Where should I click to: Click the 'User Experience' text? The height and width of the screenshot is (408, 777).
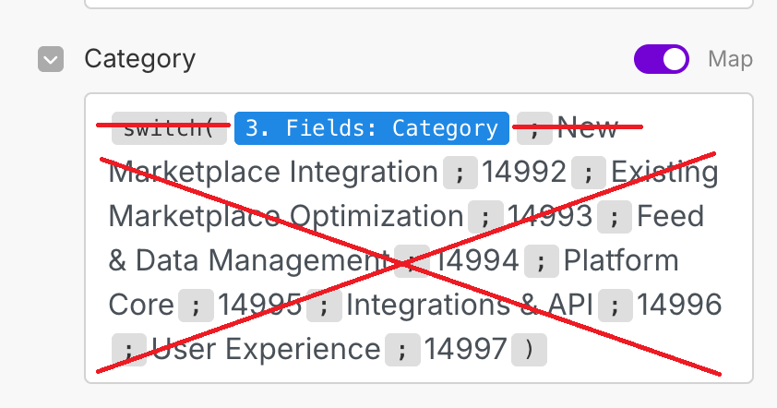[266, 349]
